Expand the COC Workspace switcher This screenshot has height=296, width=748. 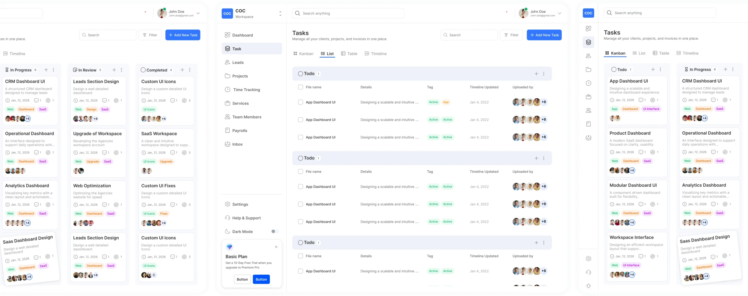[280, 13]
